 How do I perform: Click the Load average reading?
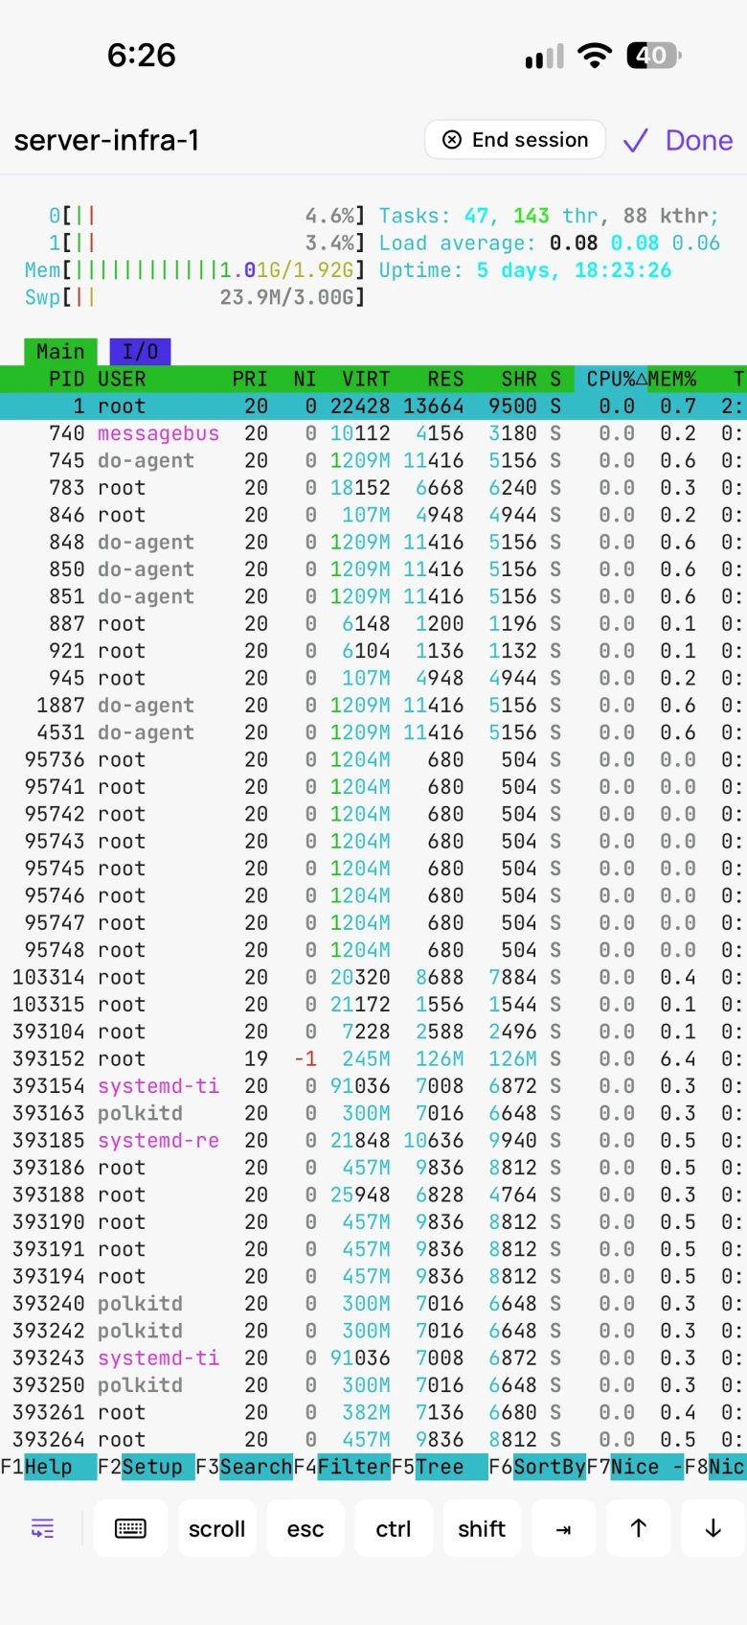(550, 244)
